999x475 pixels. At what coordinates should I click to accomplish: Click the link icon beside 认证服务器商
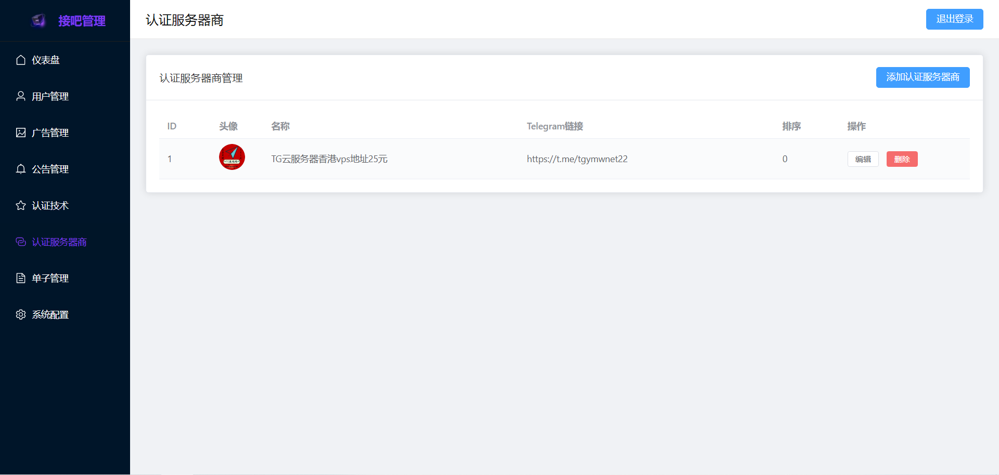click(x=21, y=242)
